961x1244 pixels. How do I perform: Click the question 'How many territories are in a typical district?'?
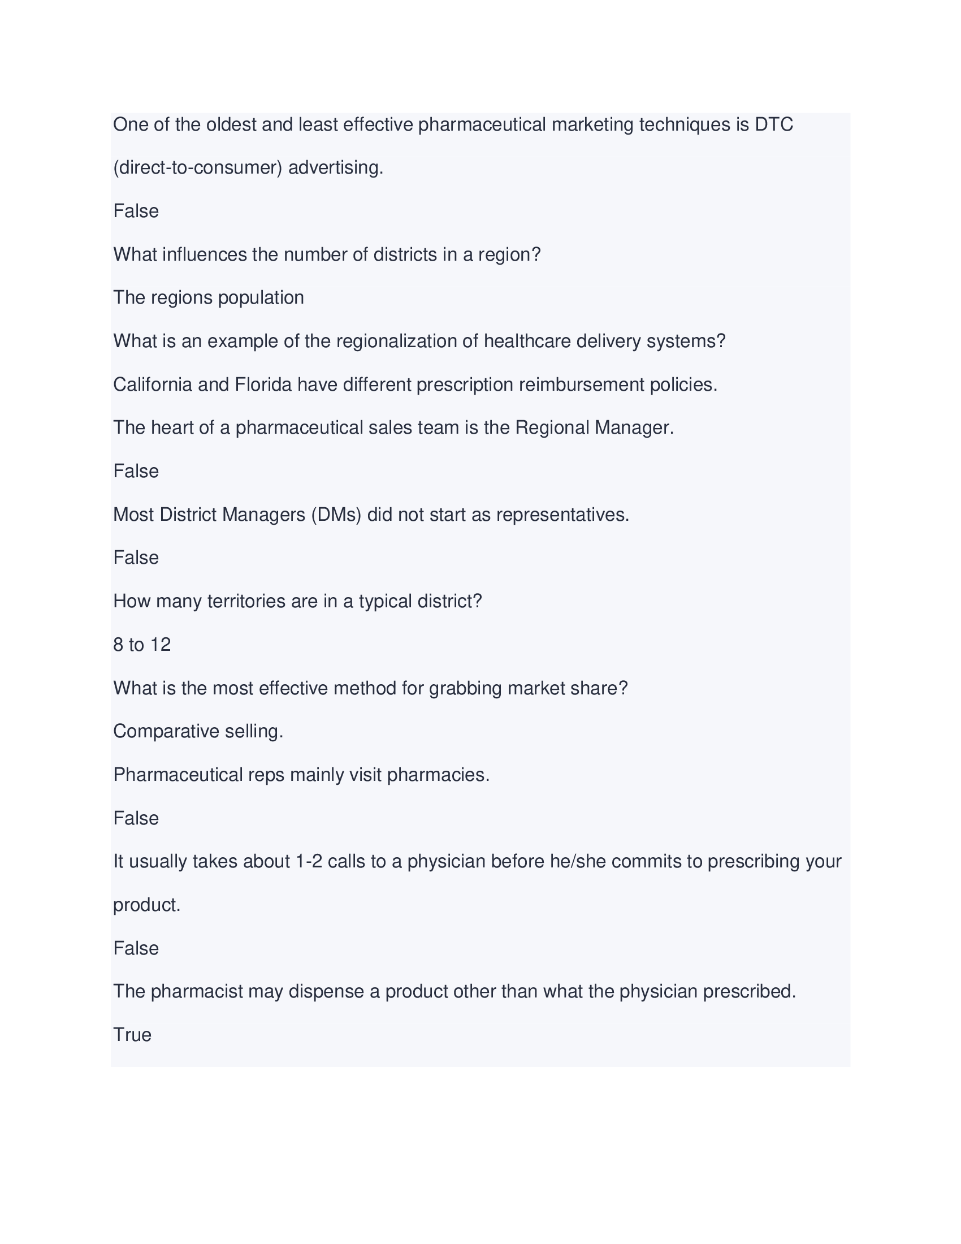pos(297,602)
